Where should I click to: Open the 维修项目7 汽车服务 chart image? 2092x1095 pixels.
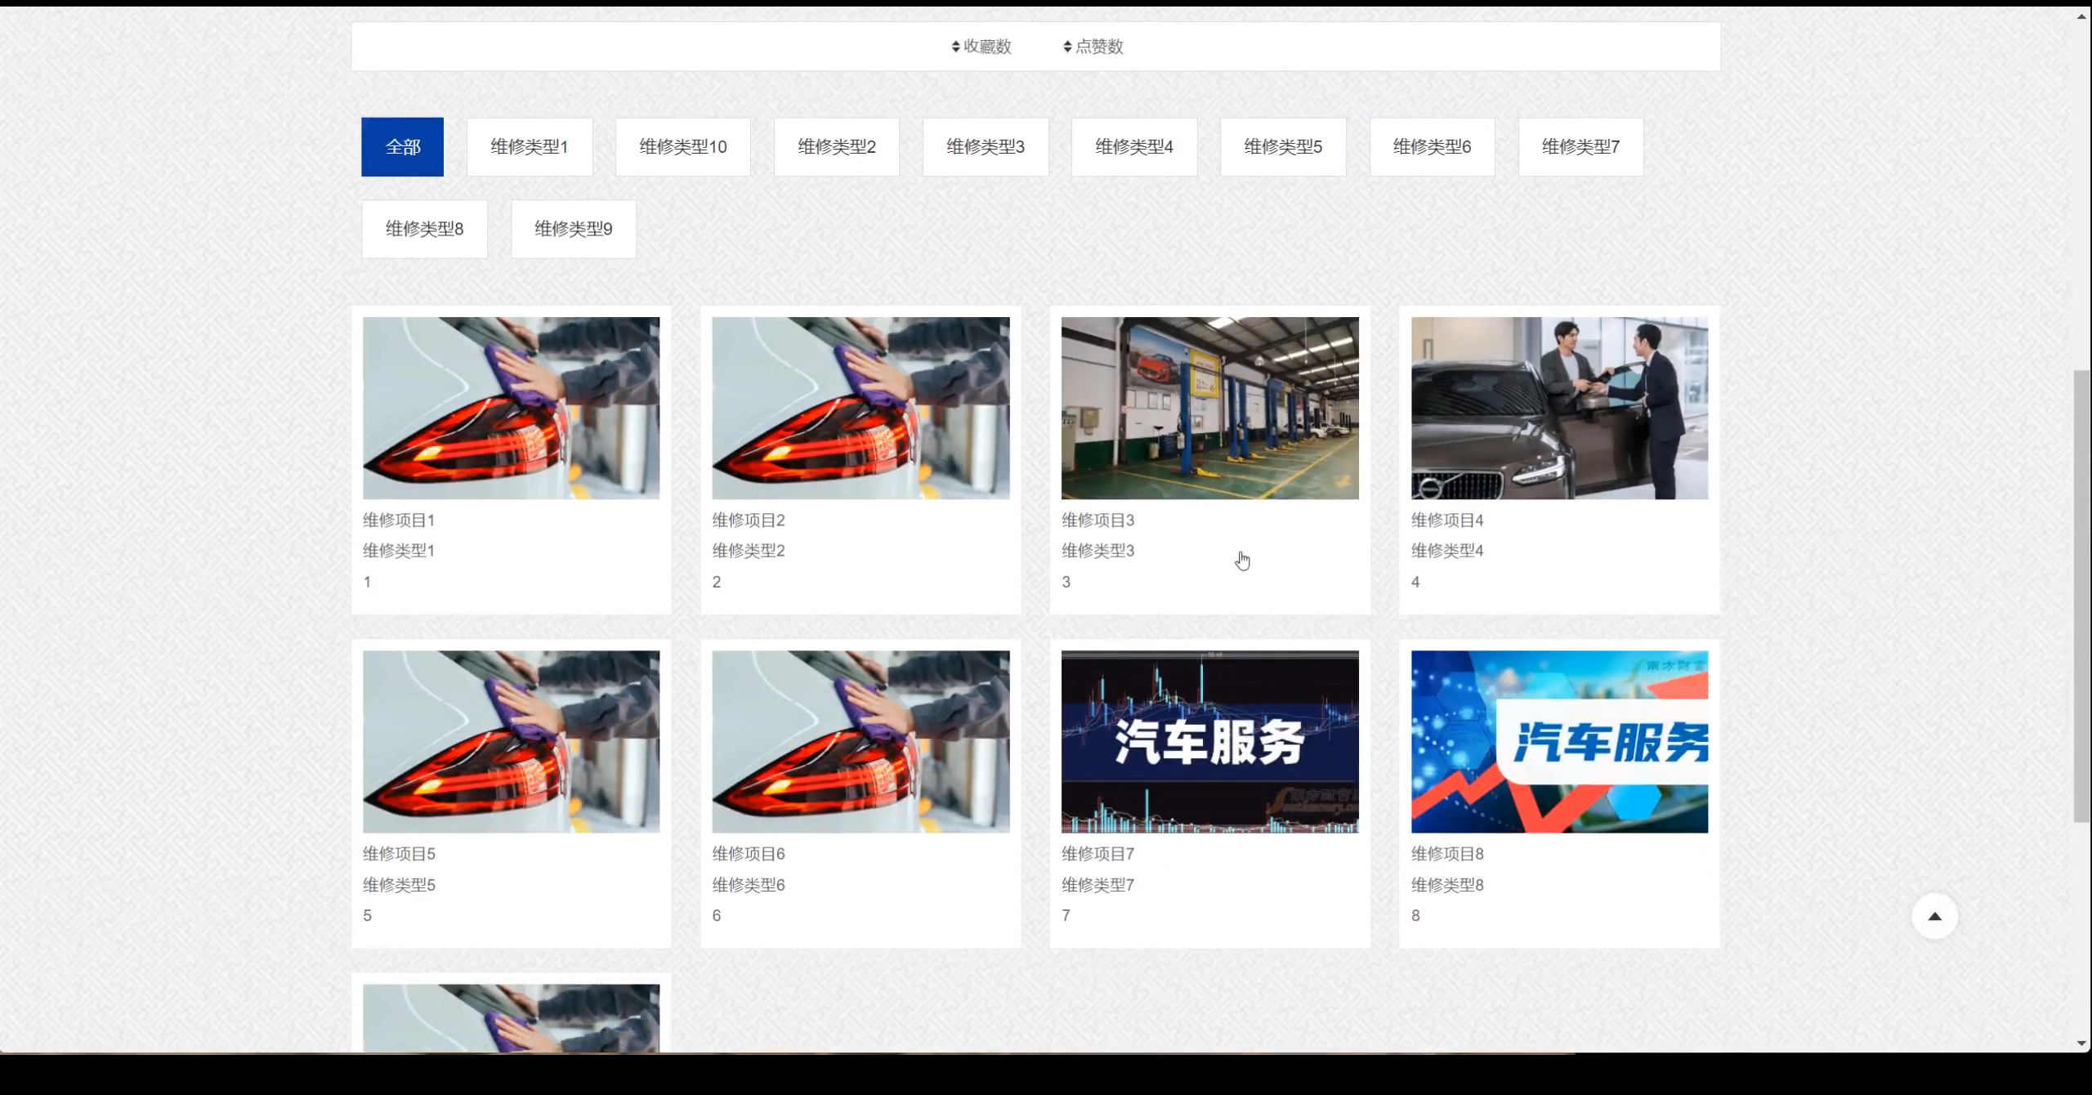1210,741
